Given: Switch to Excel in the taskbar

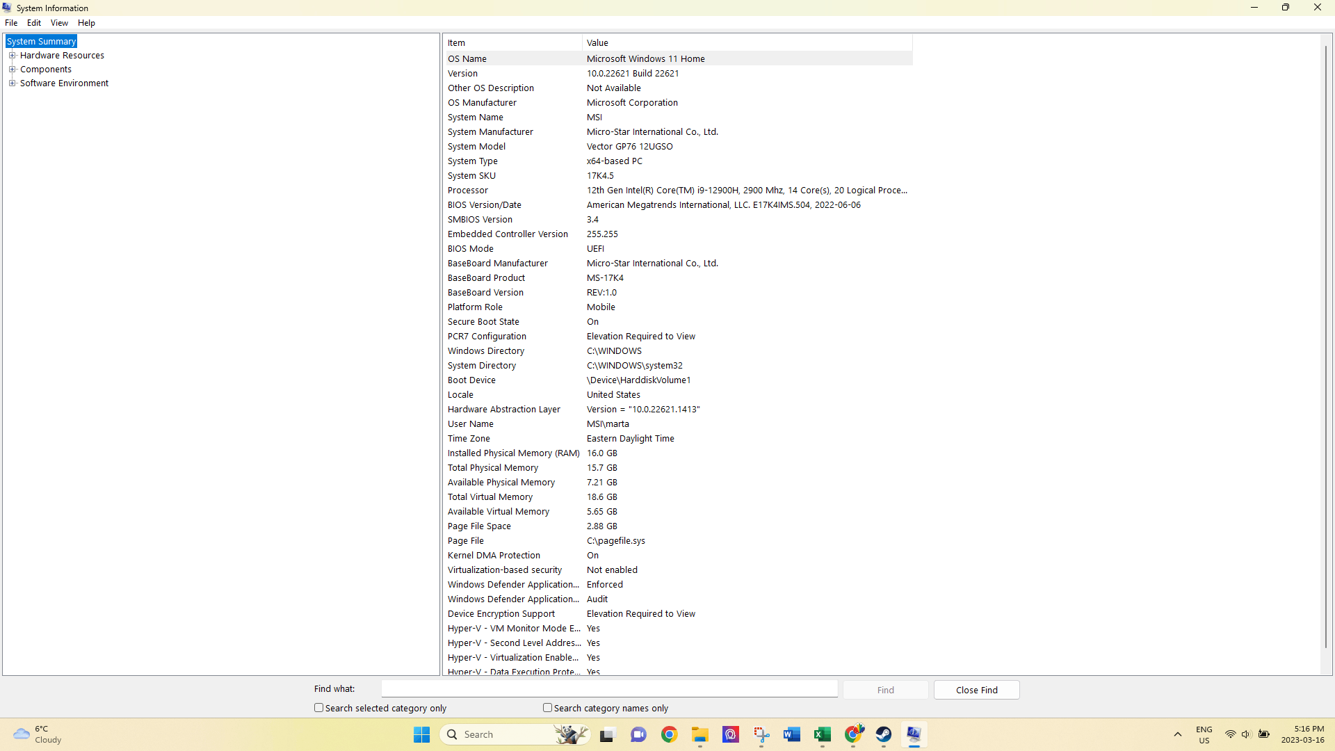Looking at the screenshot, I should pyautogui.click(x=822, y=734).
